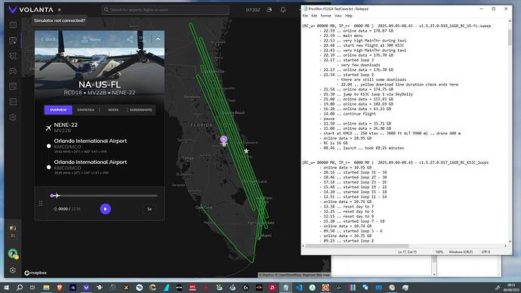Viewport: 521px width, 293px height.
Task: Open the flight logbook sidebar icon
Action: [13, 41]
